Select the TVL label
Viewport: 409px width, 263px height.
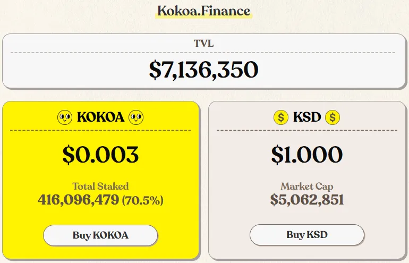tap(204, 43)
